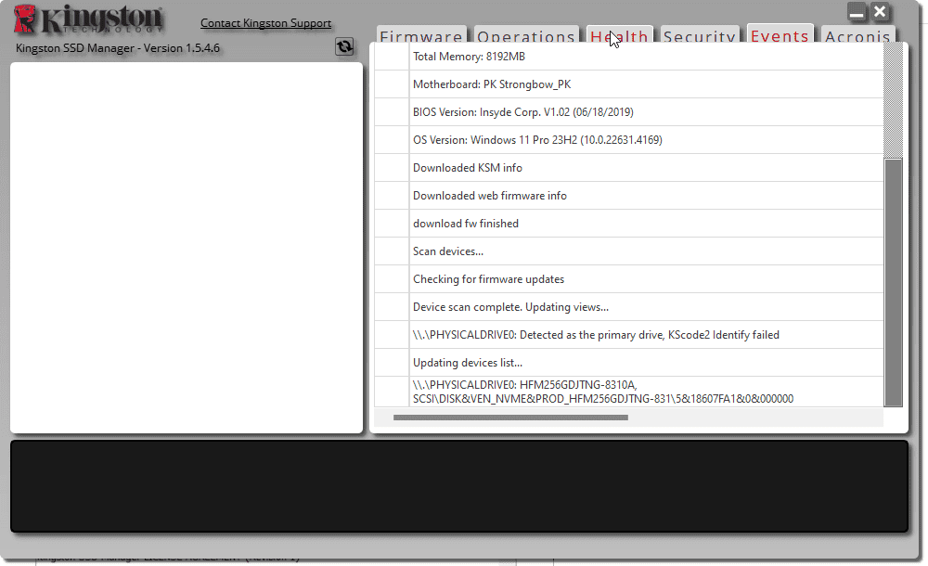Click 'Checking for firmware updates' entry
928x566 pixels.
coord(629,279)
